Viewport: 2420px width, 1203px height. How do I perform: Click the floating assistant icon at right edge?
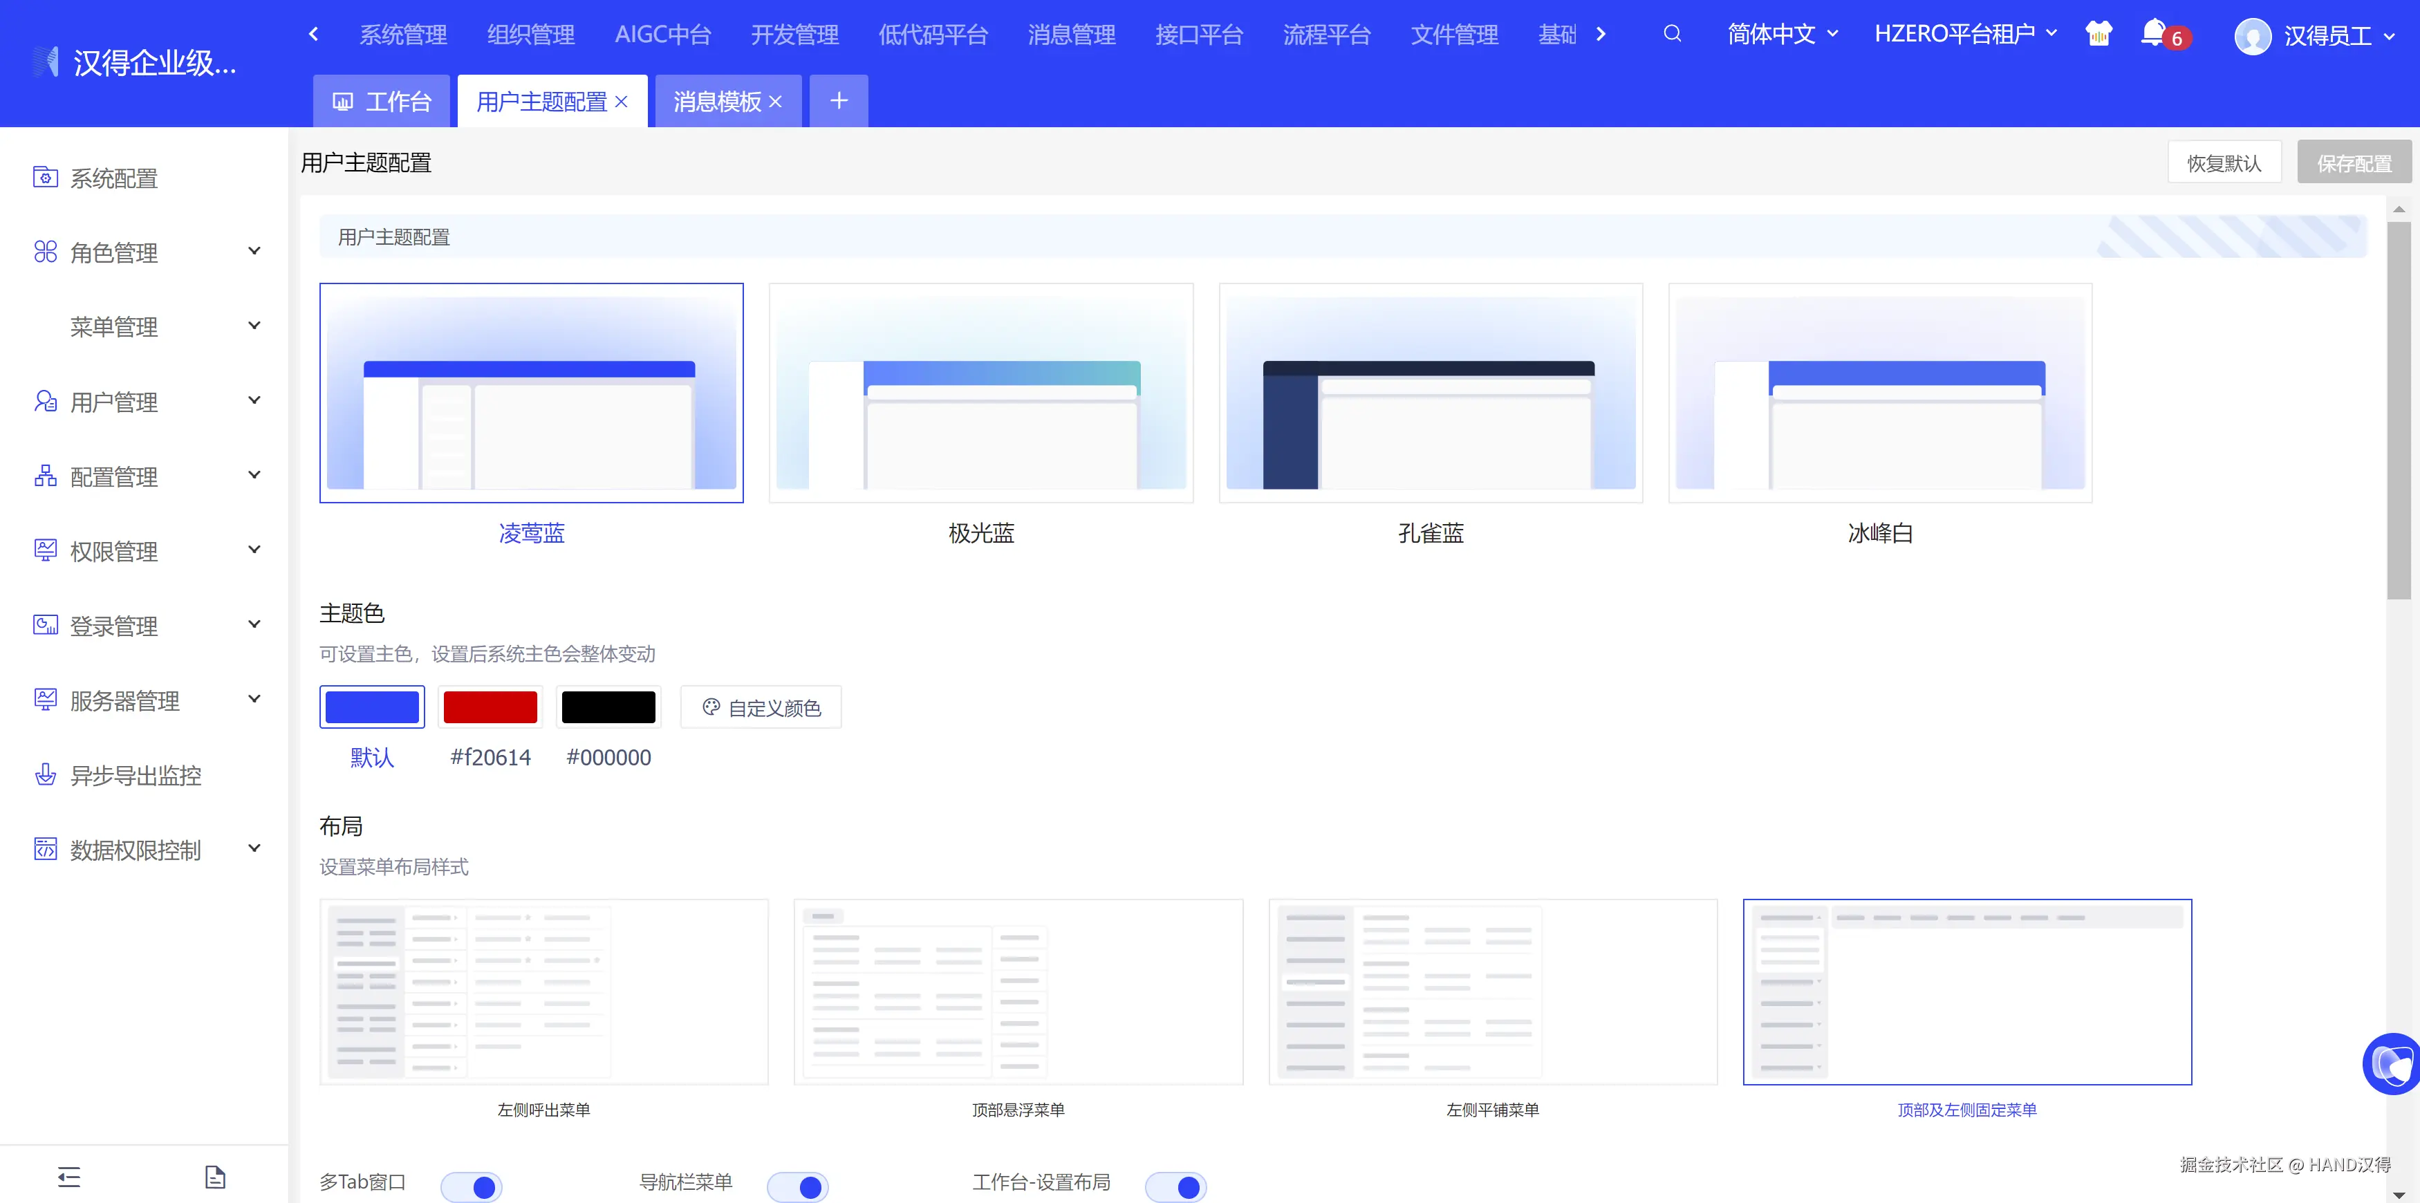point(2391,1064)
